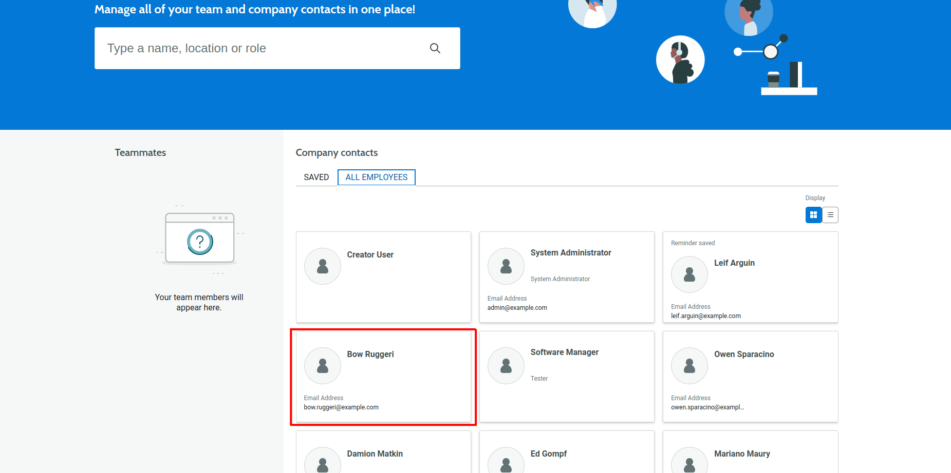This screenshot has height=473, width=951.
Task: Click Leif Arguin's profile avatar
Action: tap(689, 274)
